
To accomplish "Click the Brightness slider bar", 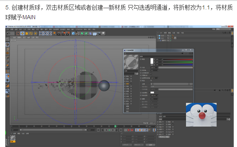I will (x=175, y=68).
